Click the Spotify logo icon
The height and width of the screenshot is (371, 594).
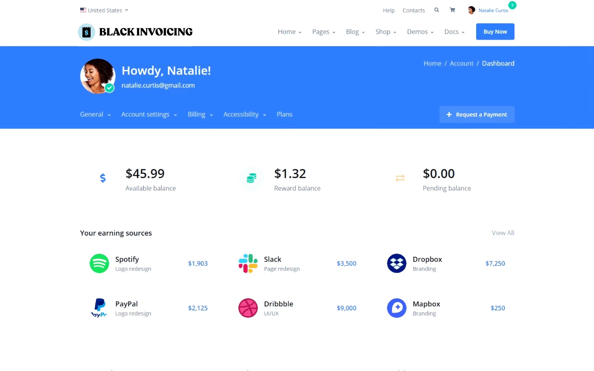click(x=99, y=263)
